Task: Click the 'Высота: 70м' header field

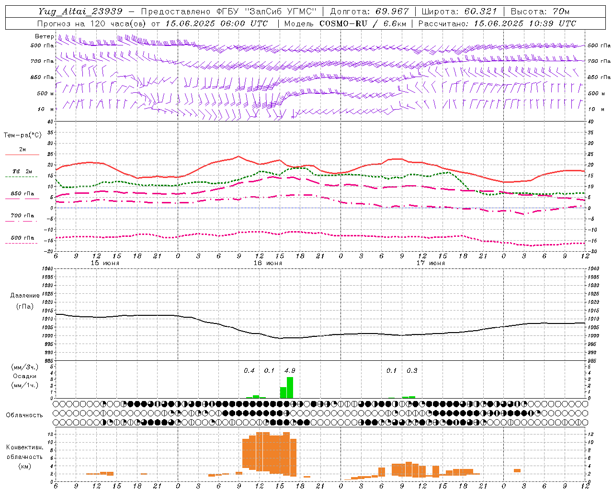Action: (x=540, y=11)
